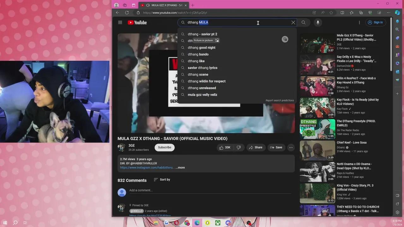Image resolution: width=404 pixels, height=227 pixels.
Task: Open Windows taskbar search
Action: coord(15,223)
